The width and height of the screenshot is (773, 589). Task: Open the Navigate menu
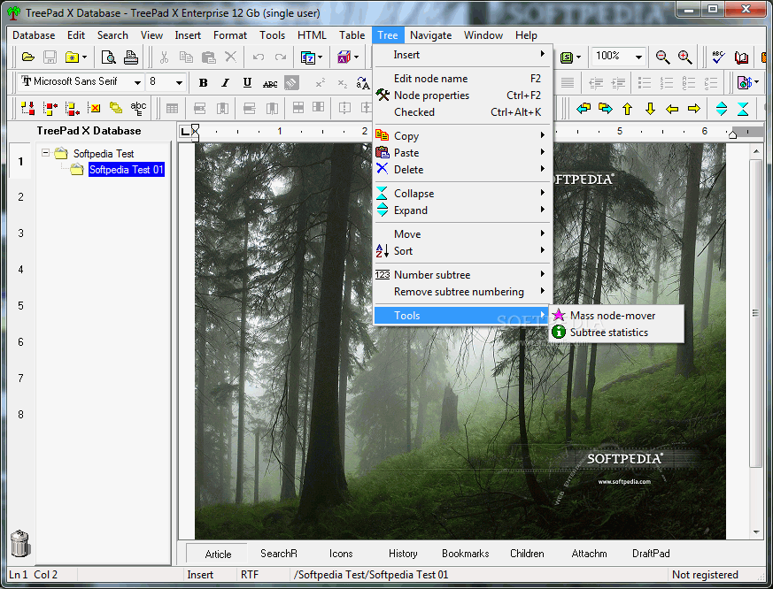431,35
